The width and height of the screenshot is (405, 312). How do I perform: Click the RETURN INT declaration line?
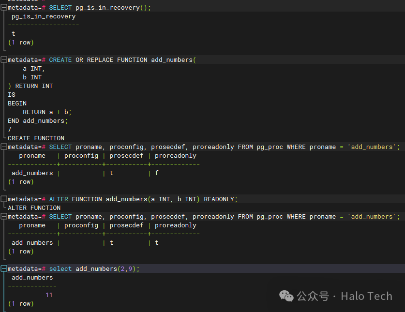tap(30, 86)
